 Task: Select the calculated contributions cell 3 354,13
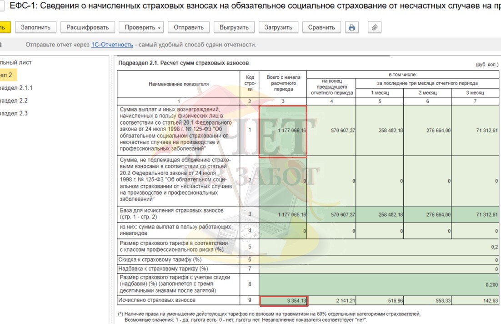(284, 301)
